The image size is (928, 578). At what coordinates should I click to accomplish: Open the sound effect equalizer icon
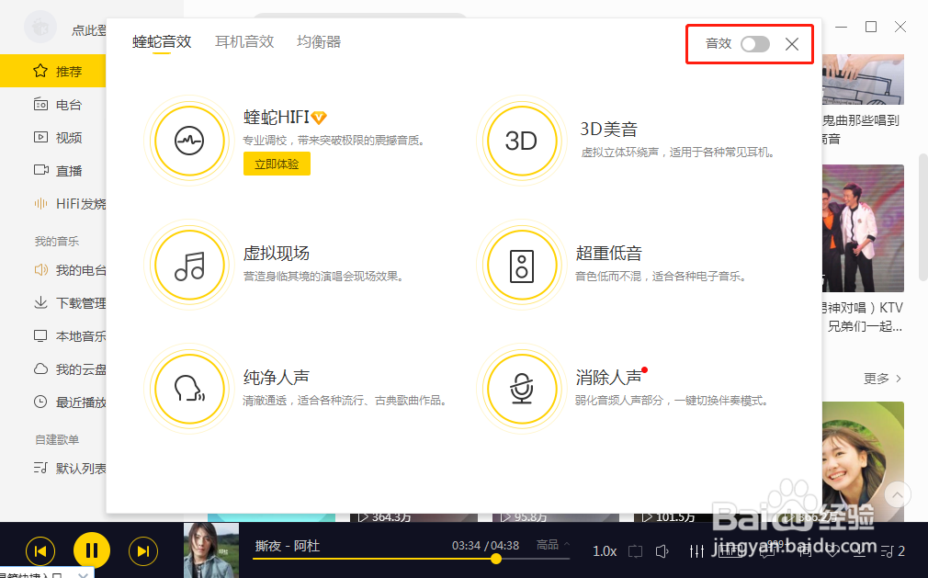coord(696,551)
